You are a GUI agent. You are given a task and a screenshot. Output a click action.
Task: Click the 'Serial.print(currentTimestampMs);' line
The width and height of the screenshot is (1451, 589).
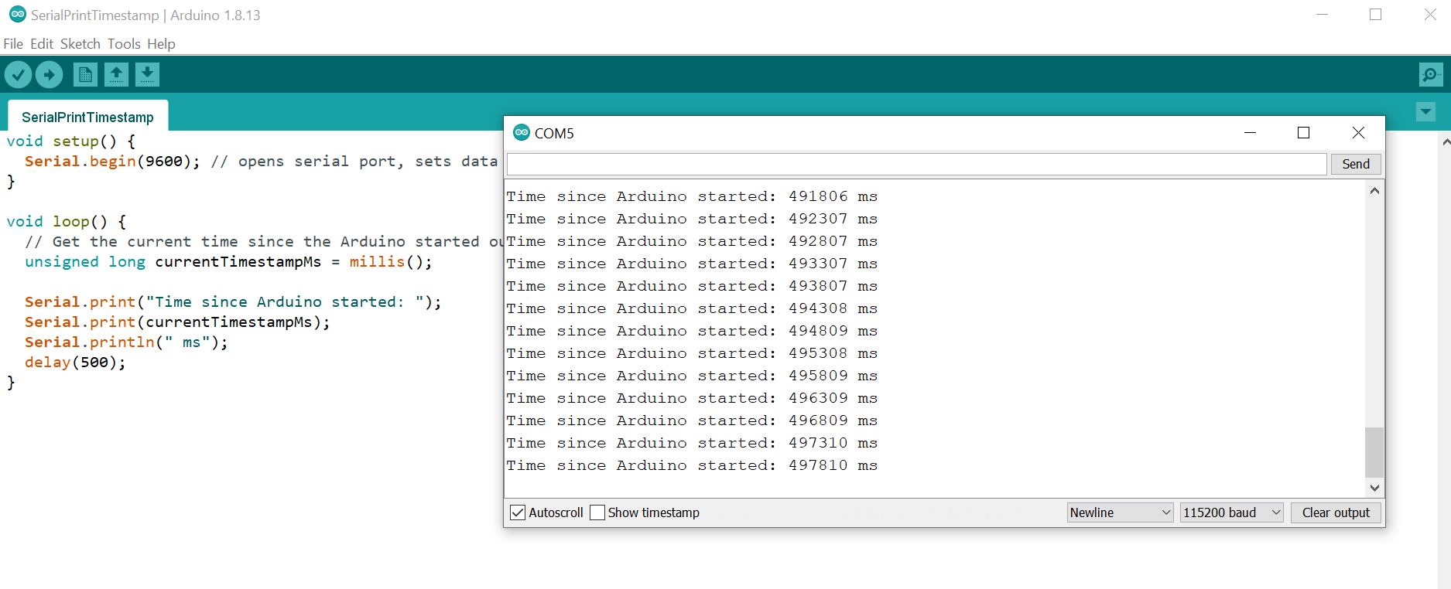[177, 322]
